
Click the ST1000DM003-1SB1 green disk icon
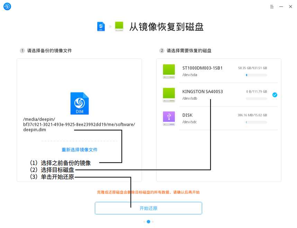tap(169, 71)
